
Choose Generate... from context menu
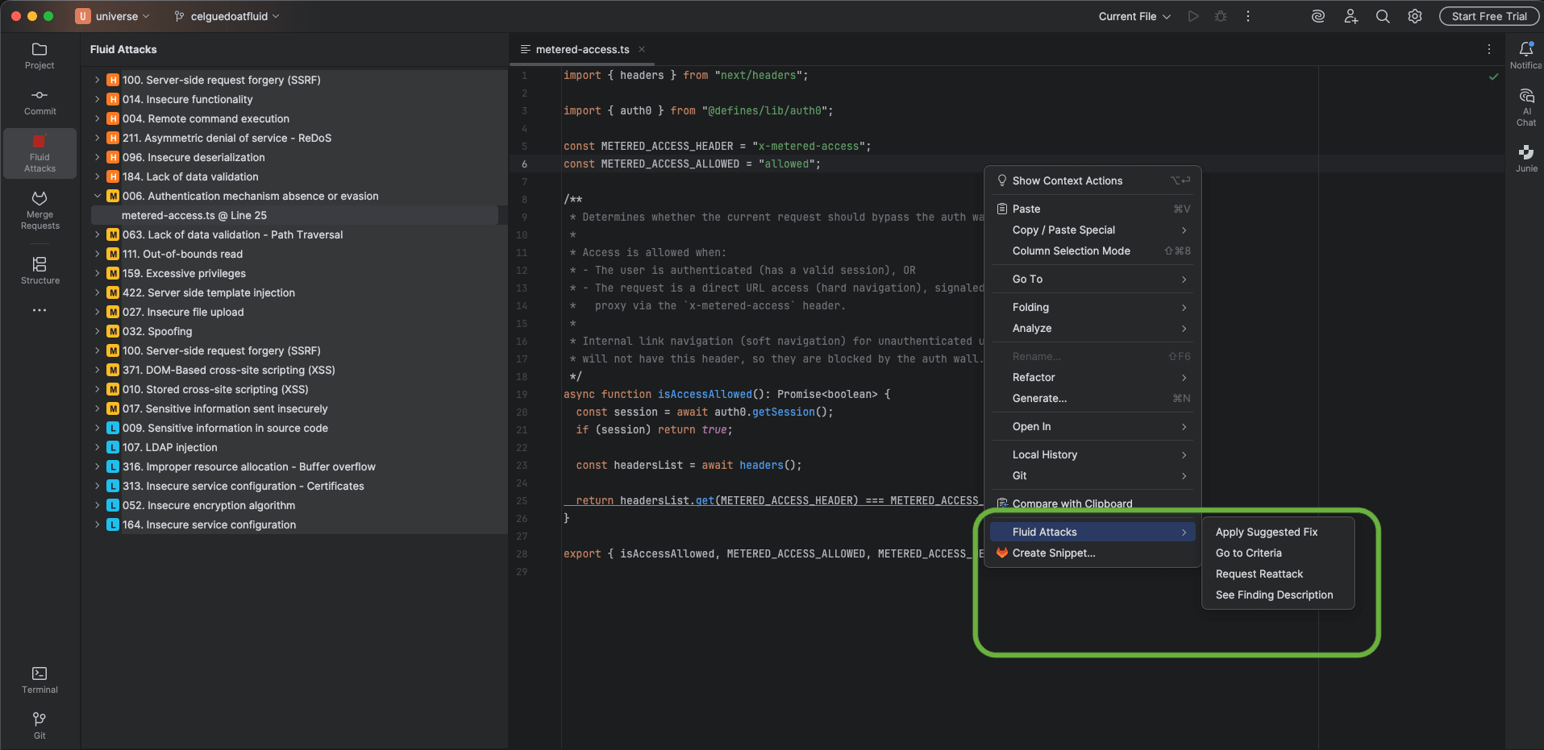click(x=1092, y=398)
